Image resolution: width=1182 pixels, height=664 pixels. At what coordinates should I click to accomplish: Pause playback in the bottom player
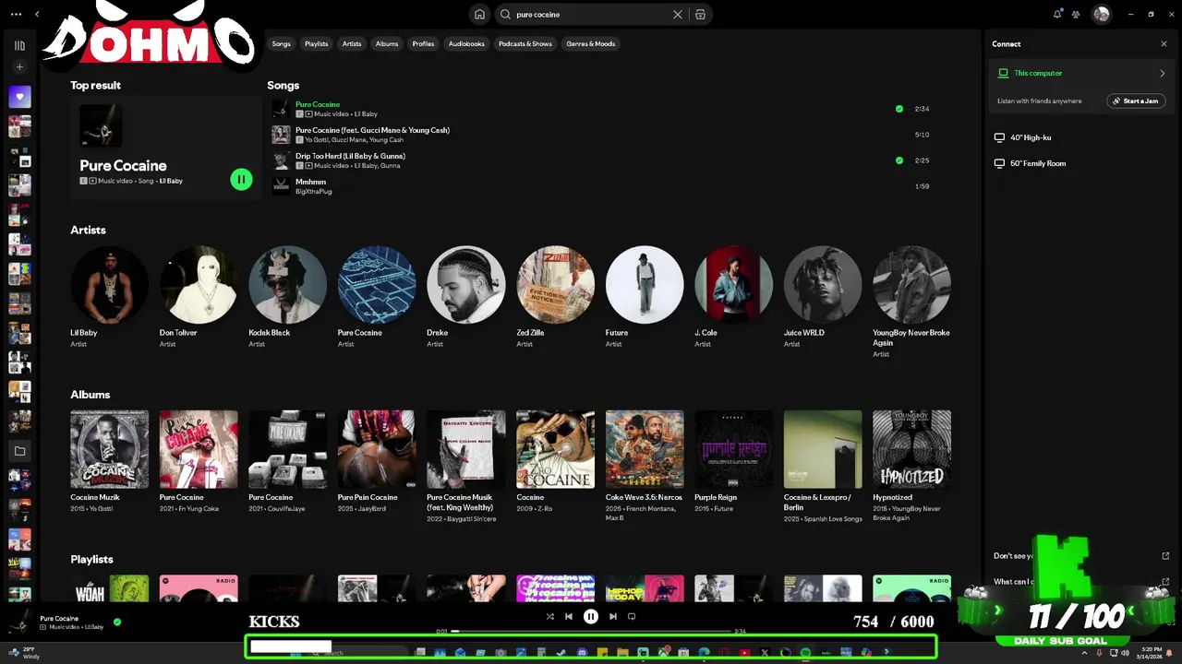pos(591,617)
